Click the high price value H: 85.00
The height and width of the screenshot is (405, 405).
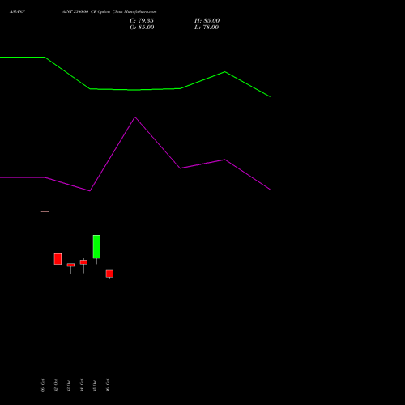[207, 21]
